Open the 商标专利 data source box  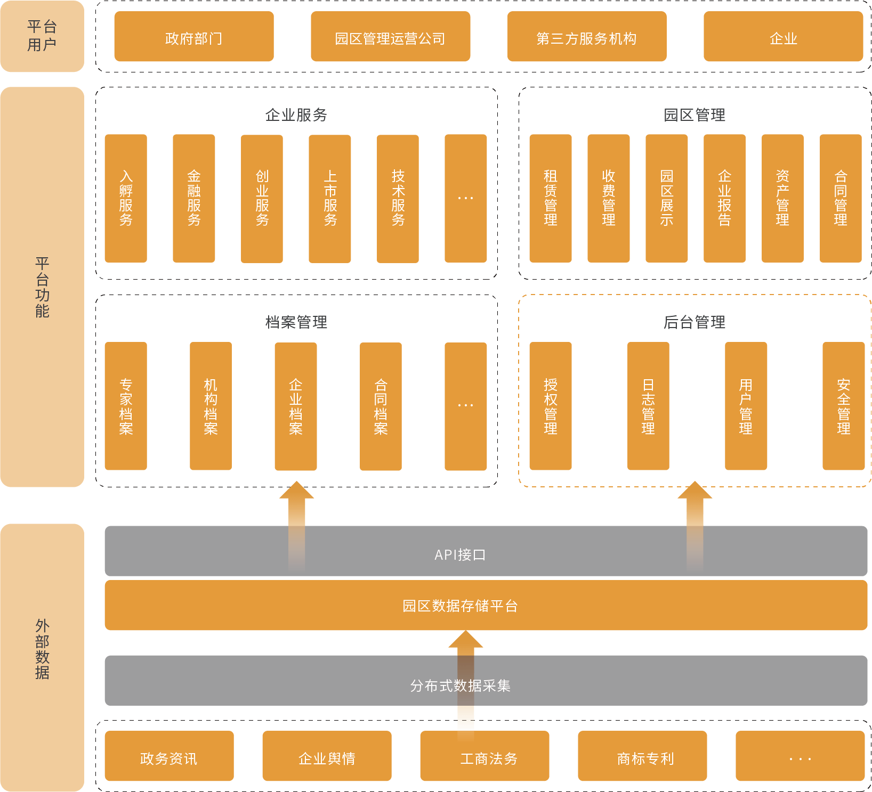click(x=643, y=756)
